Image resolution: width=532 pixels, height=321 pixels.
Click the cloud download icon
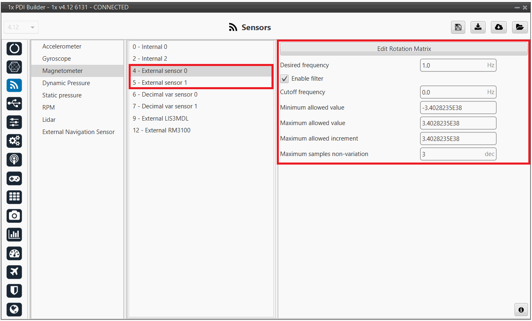click(x=499, y=27)
